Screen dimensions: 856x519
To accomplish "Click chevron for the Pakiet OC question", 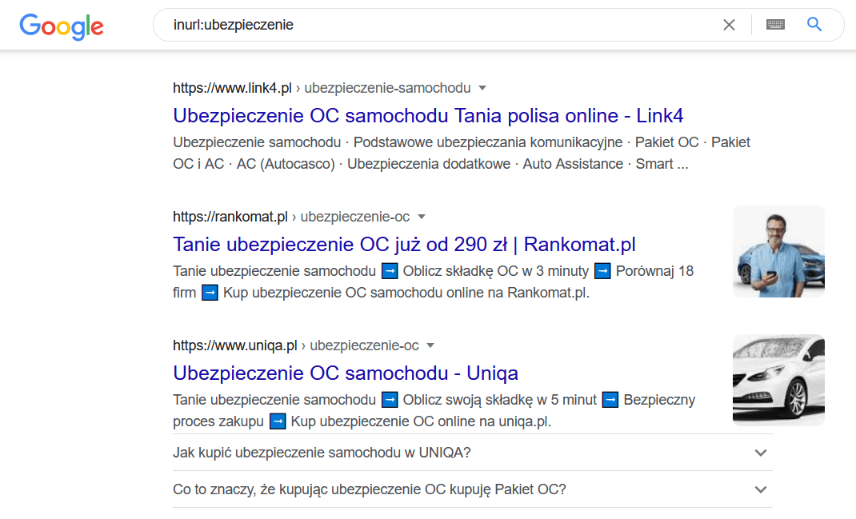I will (x=761, y=489).
